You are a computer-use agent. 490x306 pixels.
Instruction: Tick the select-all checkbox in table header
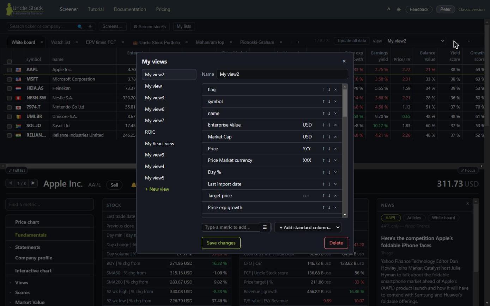click(x=10, y=62)
